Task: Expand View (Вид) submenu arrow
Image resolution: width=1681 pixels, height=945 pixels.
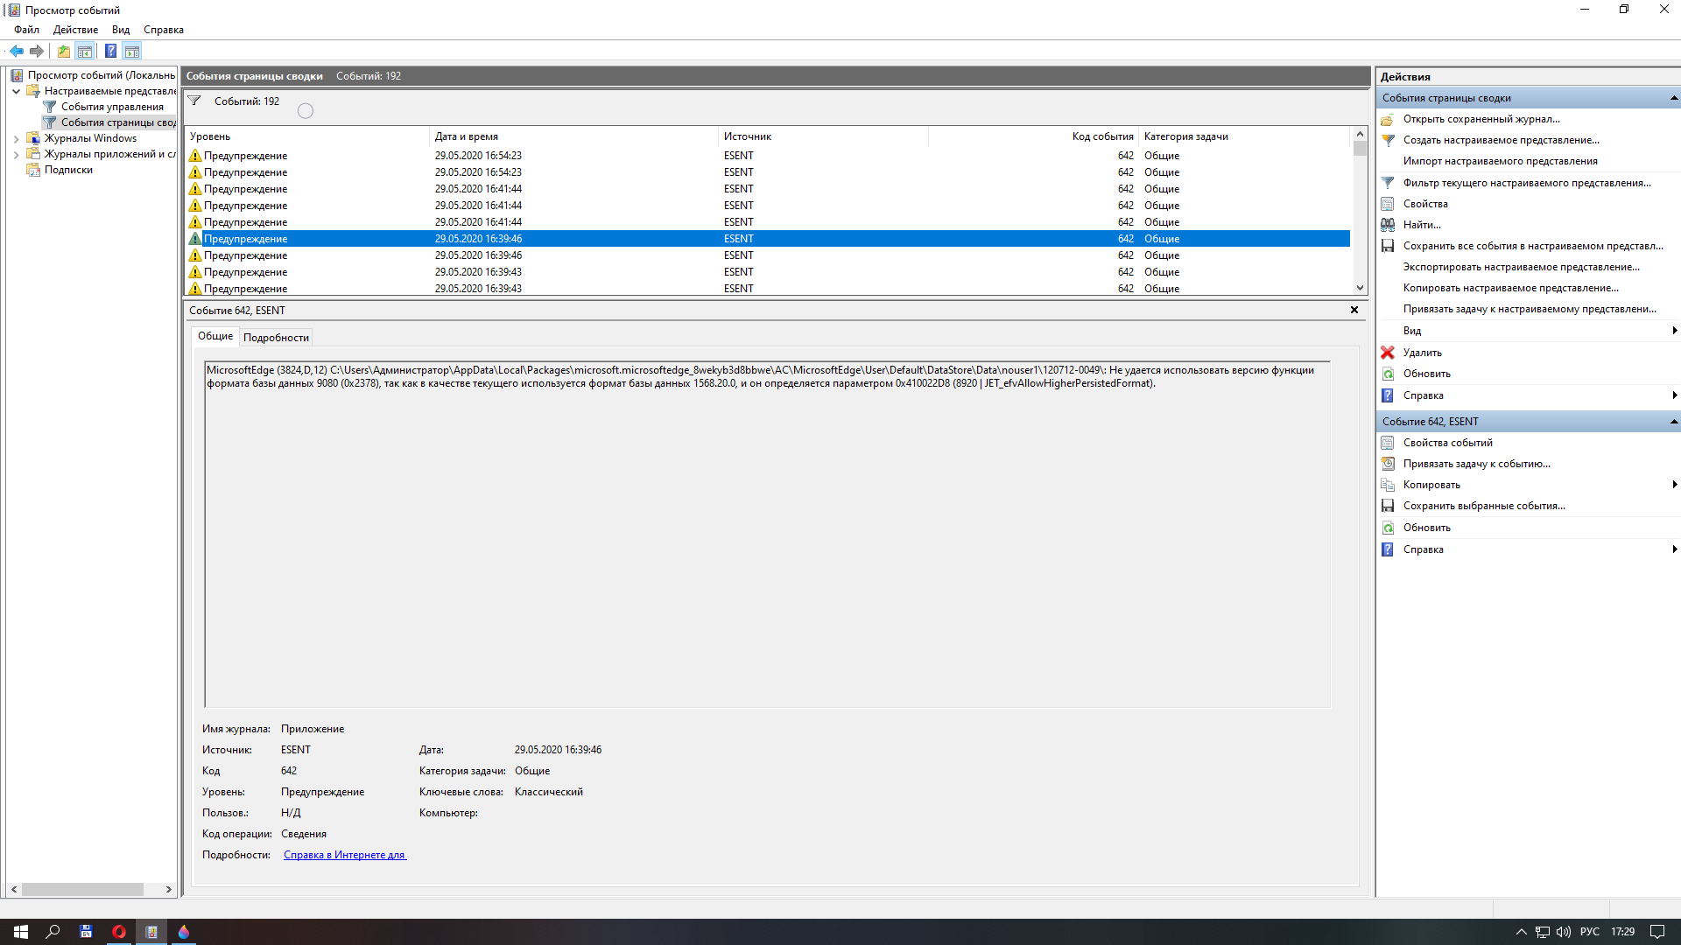Action: pyautogui.click(x=1674, y=331)
